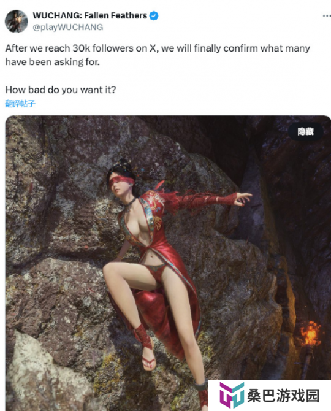Screen dimensions: 331x411
Task: Select the "How bad do you want it?" line
Action: 61,90
